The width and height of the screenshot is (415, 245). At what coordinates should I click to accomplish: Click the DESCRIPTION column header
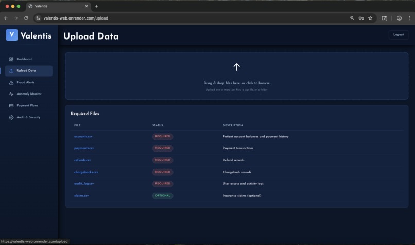point(233,125)
